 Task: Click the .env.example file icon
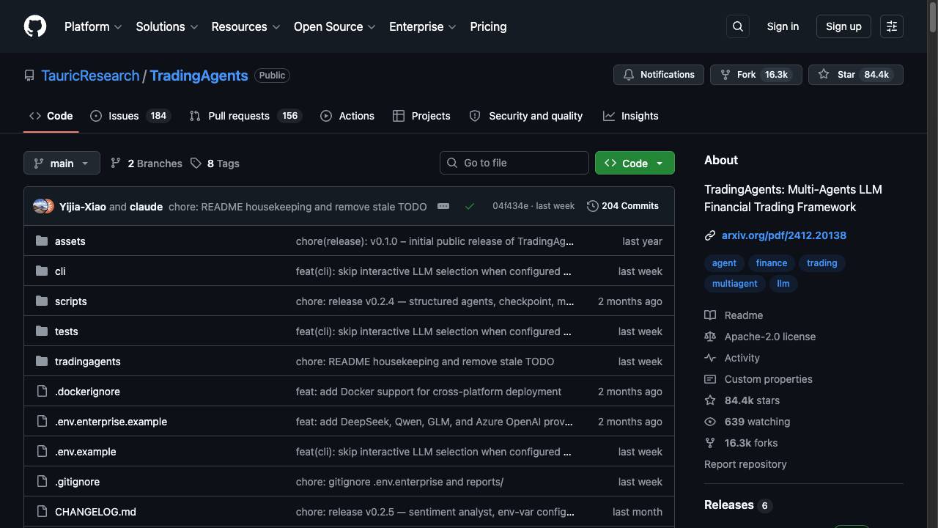click(x=42, y=451)
